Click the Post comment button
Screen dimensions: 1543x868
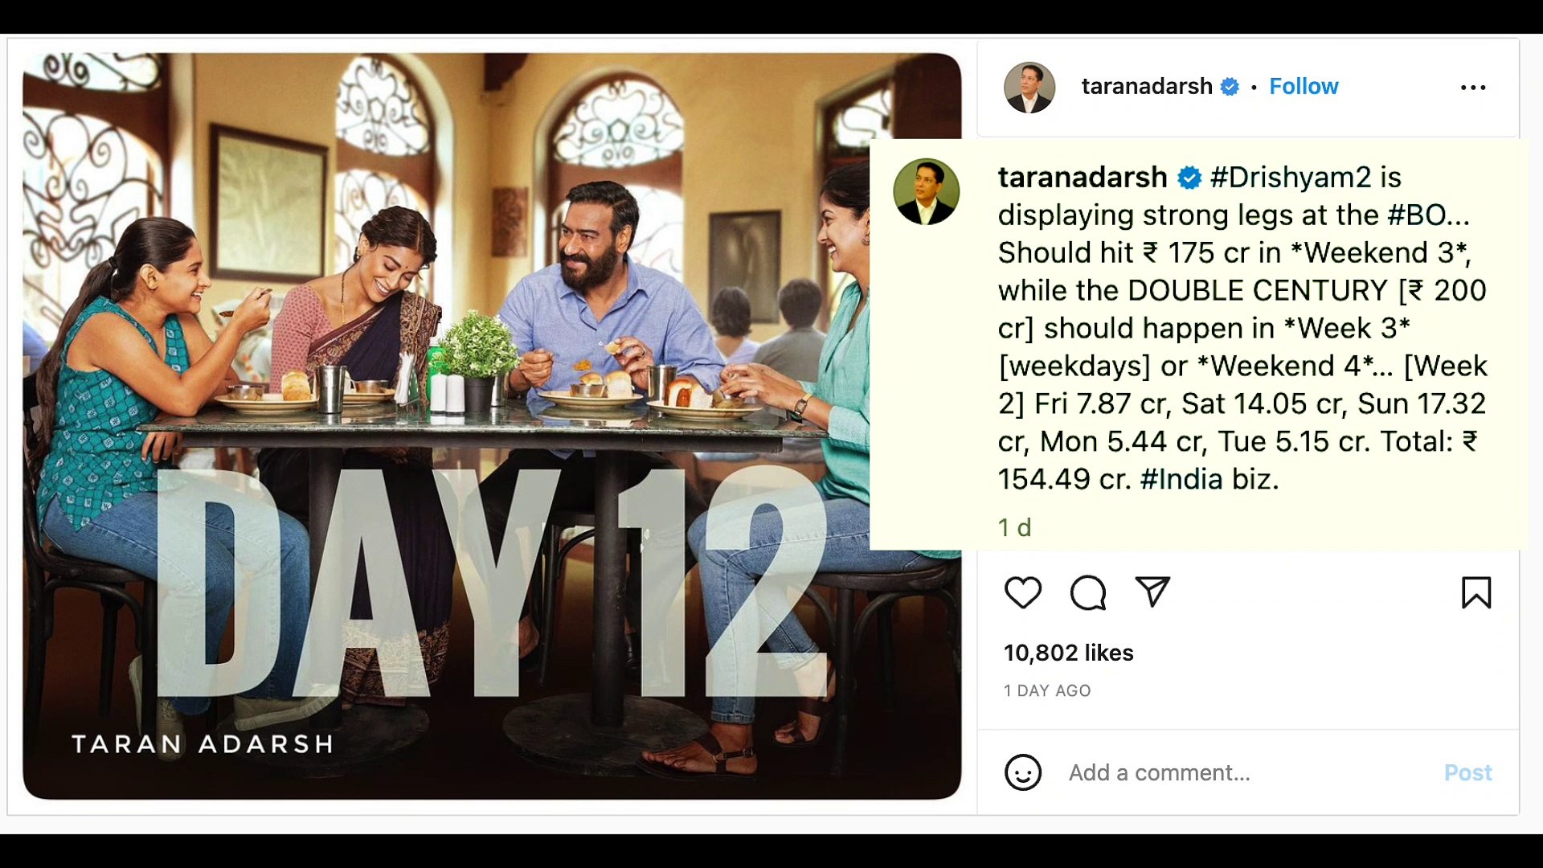[x=1467, y=772]
